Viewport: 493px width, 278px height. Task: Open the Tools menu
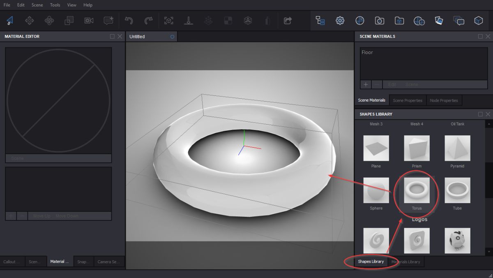tap(55, 5)
